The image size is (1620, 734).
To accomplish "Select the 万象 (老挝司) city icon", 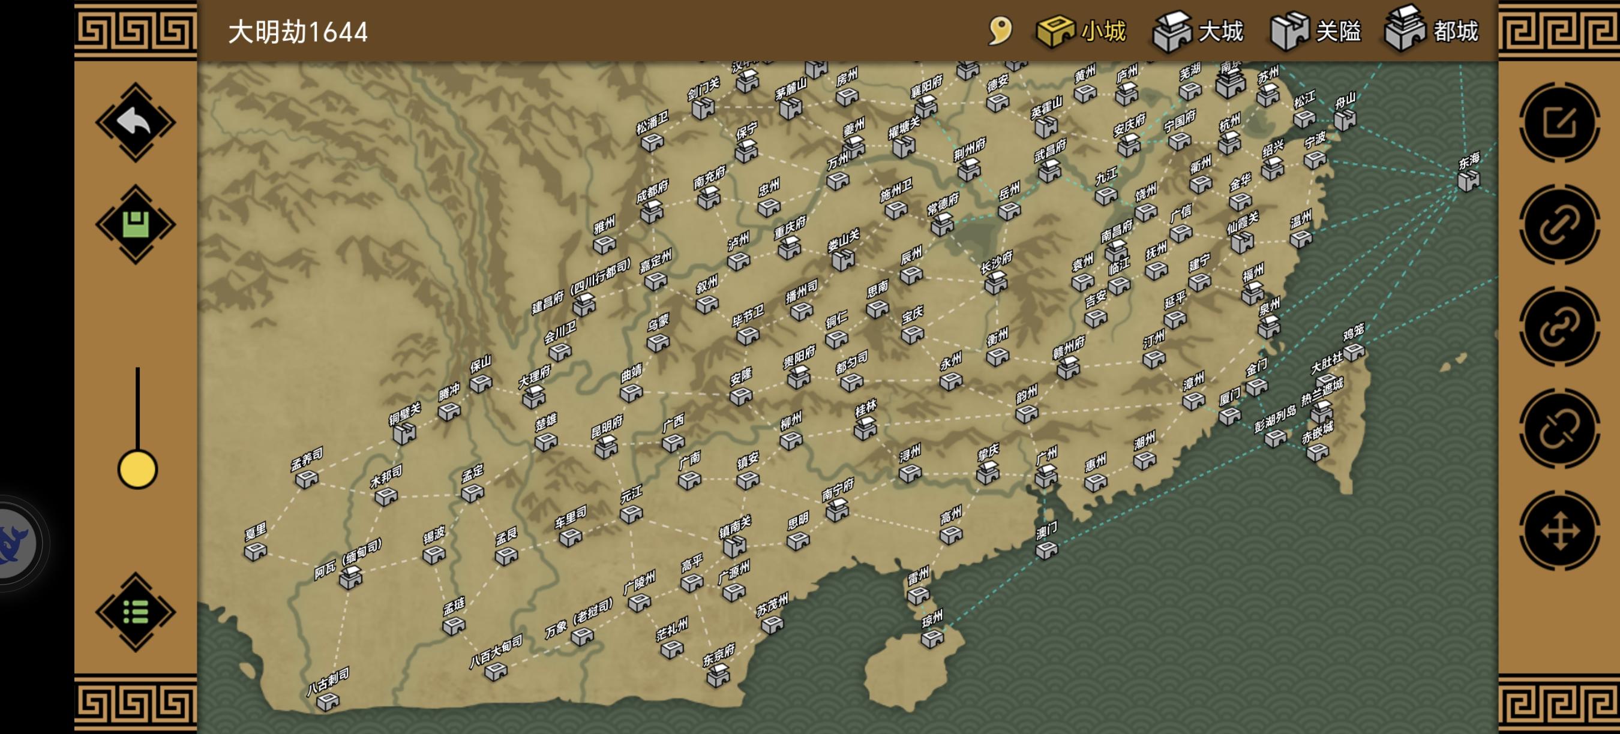I will coord(582,637).
